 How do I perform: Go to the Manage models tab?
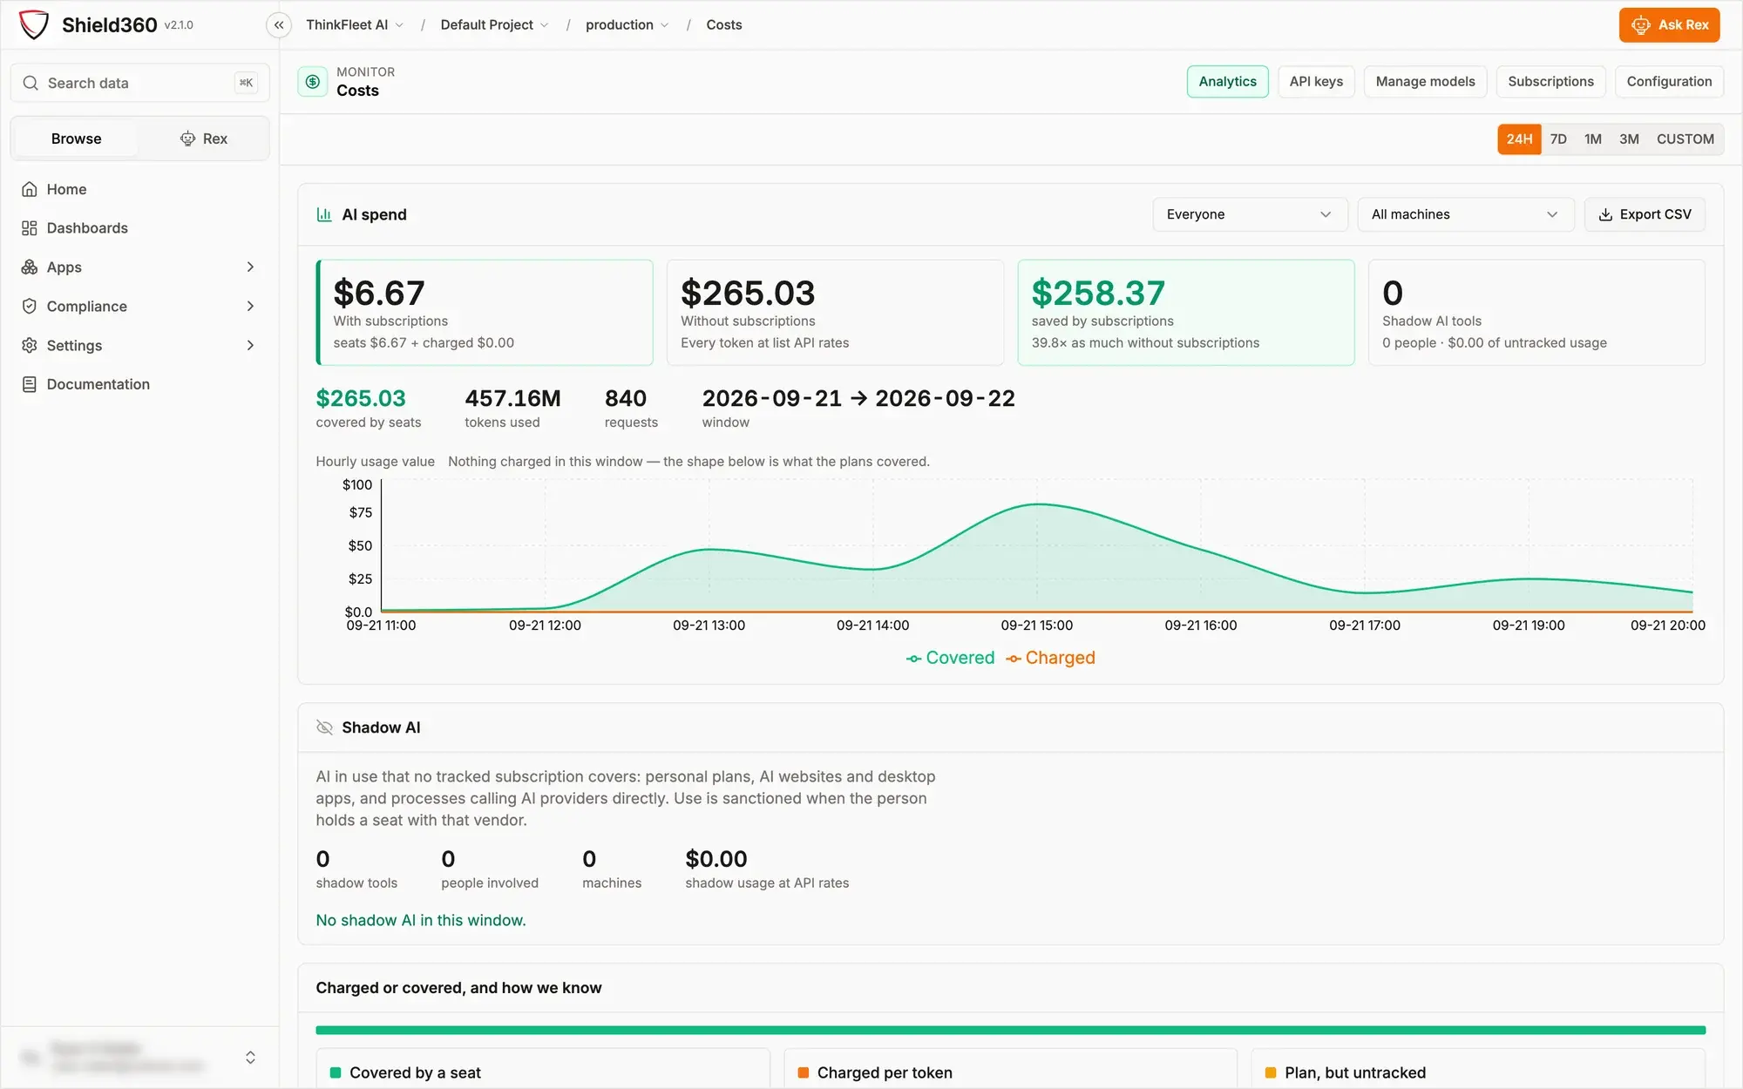(x=1425, y=82)
